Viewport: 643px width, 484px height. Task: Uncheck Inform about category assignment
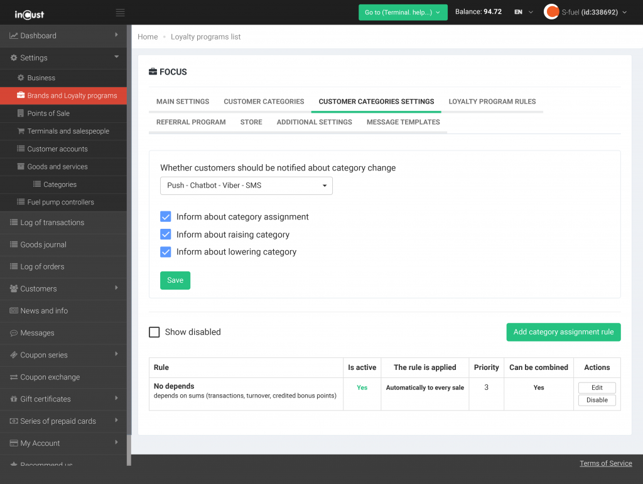[x=166, y=217]
